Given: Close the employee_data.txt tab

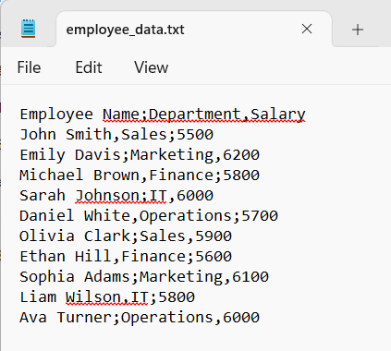Looking at the screenshot, I should 307,30.
